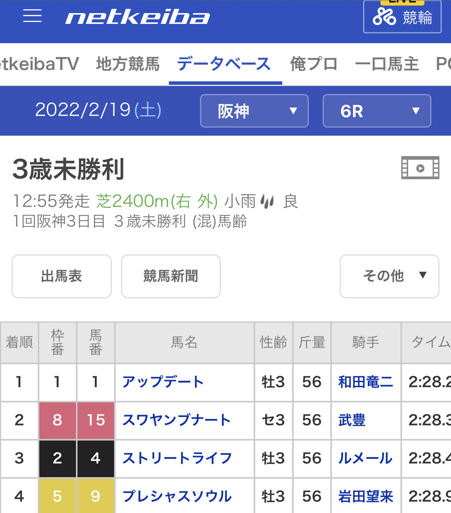View jockey ルメール profile
451x513 pixels.
click(x=365, y=458)
